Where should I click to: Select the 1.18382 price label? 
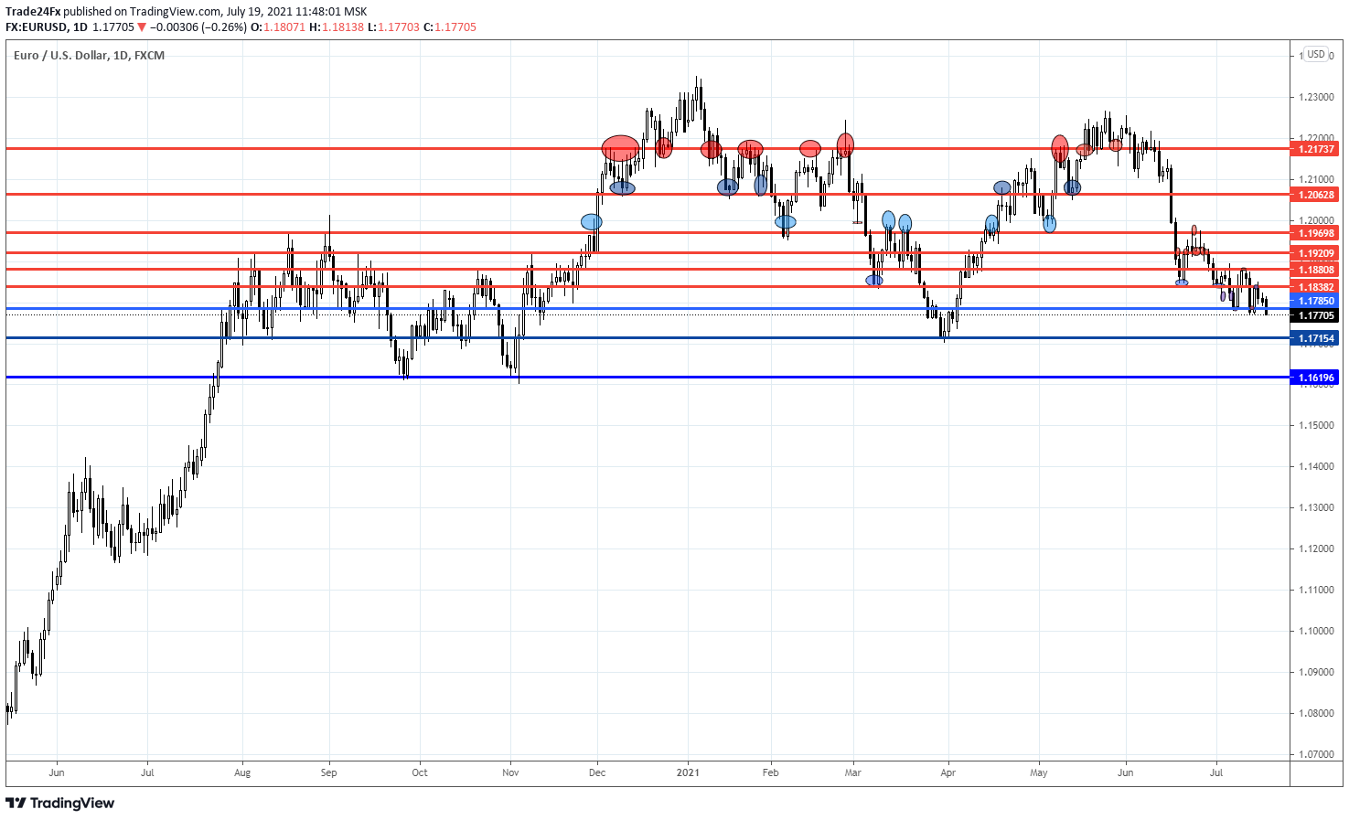1315,287
